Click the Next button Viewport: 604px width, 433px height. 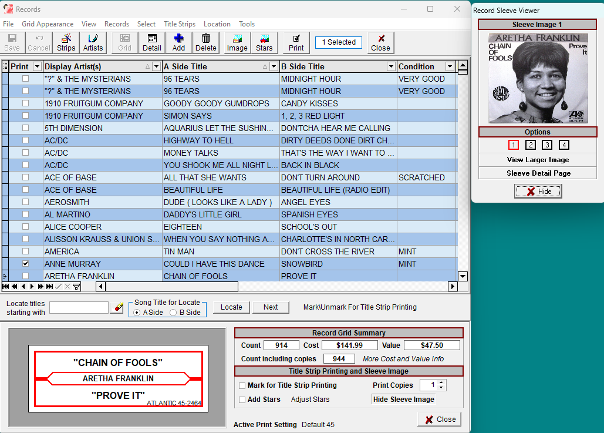[x=271, y=307]
